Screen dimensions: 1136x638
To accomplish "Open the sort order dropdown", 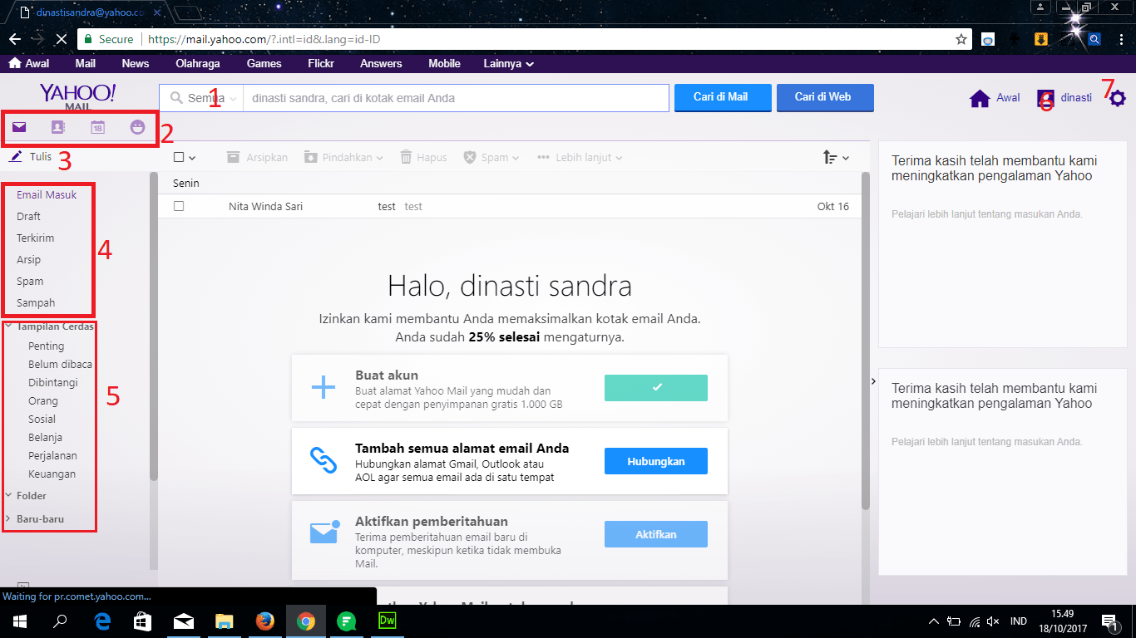I will point(836,157).
